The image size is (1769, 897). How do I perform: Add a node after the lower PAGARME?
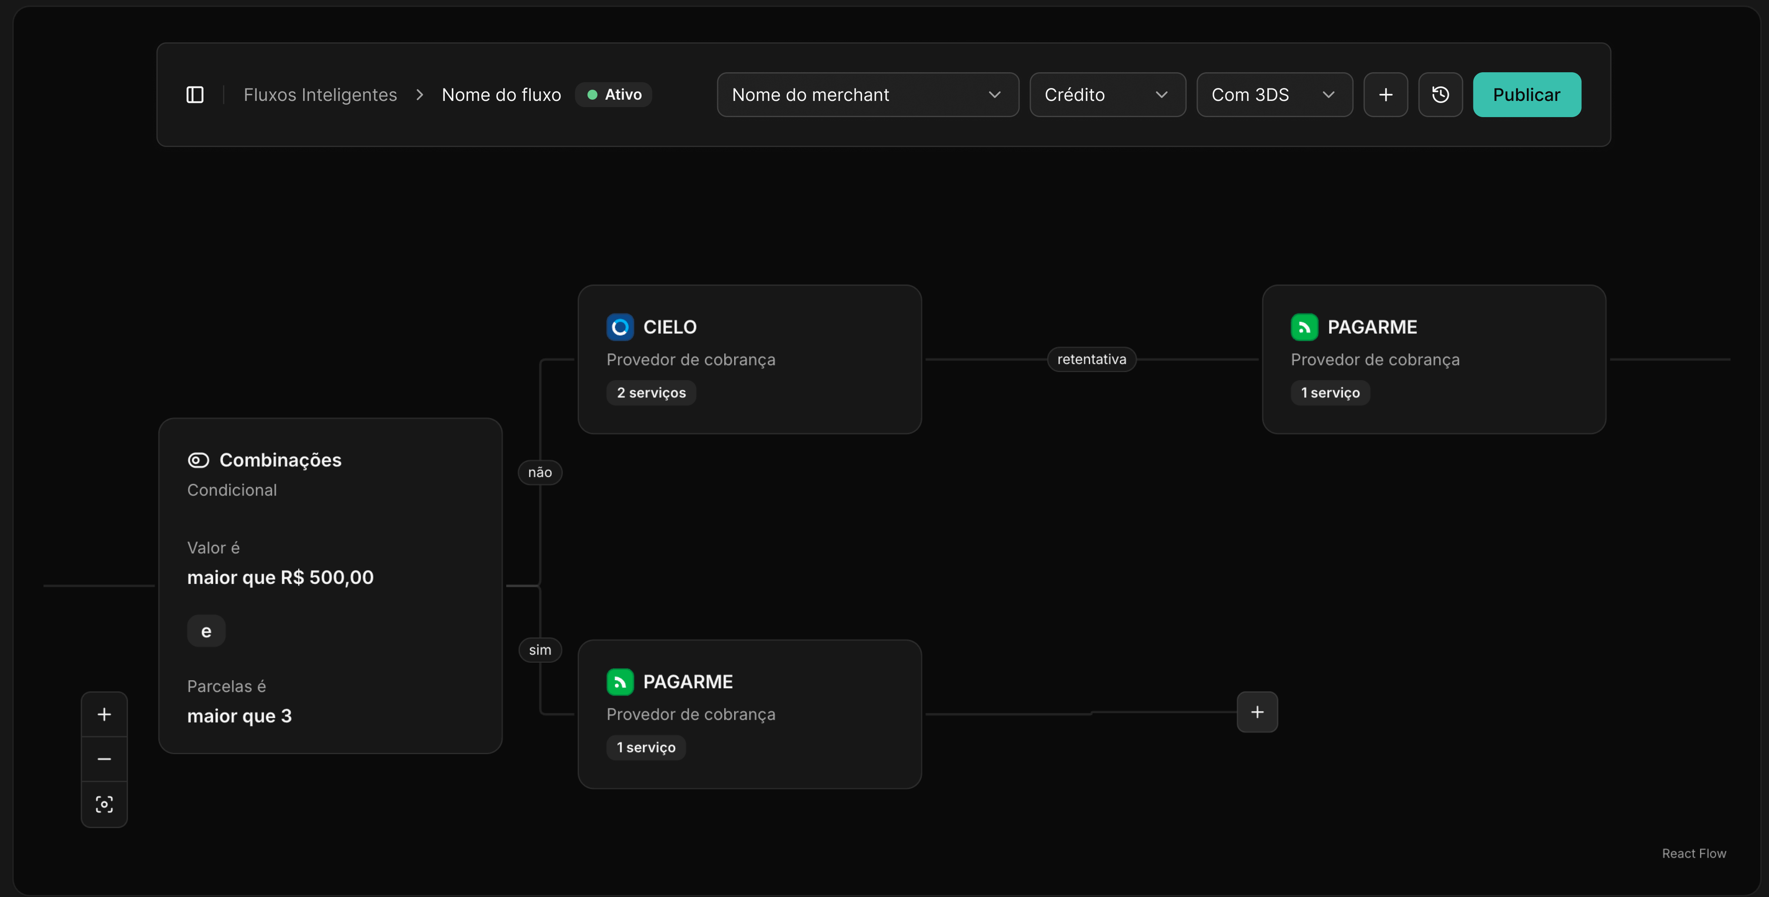[x=1257, y=712]
